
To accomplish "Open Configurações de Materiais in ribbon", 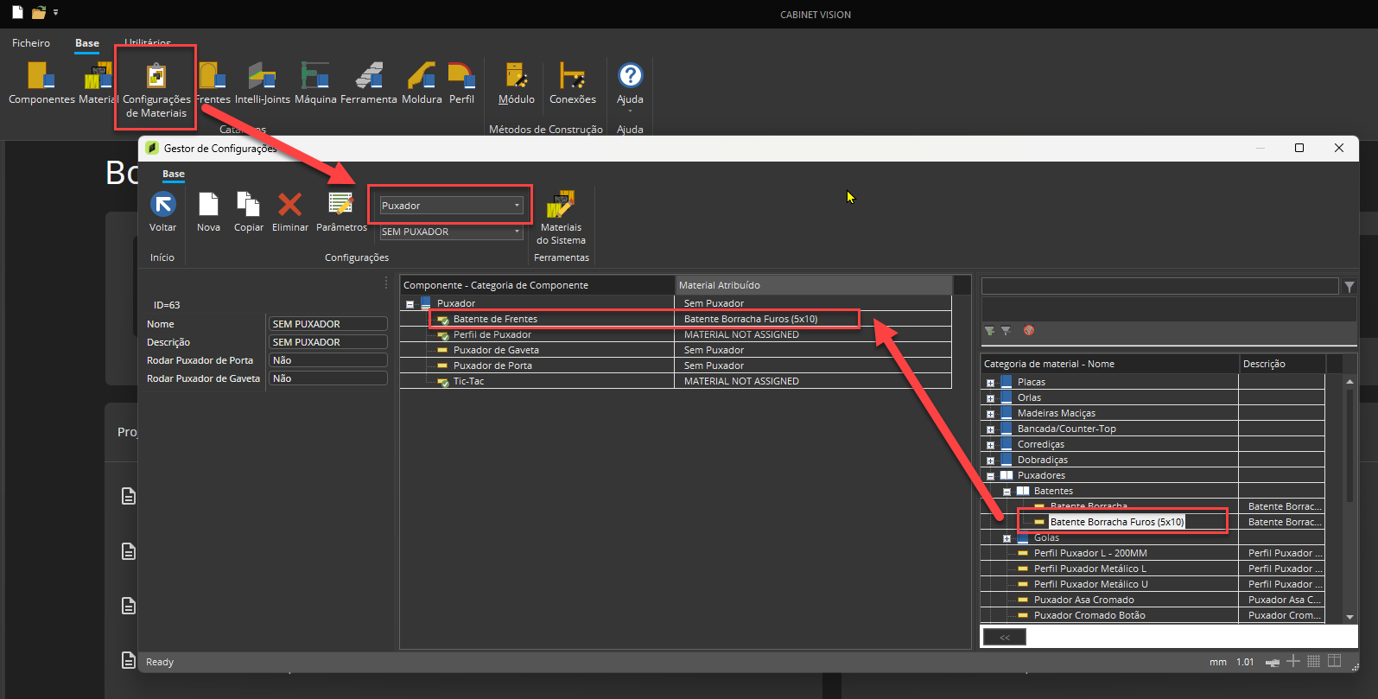I will pos(156,77).
